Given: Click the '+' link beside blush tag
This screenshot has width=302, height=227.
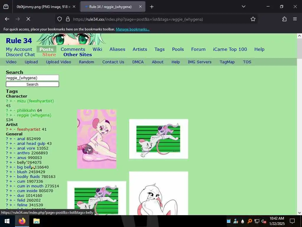Looking at the screenshot, I should pos(11,172).
